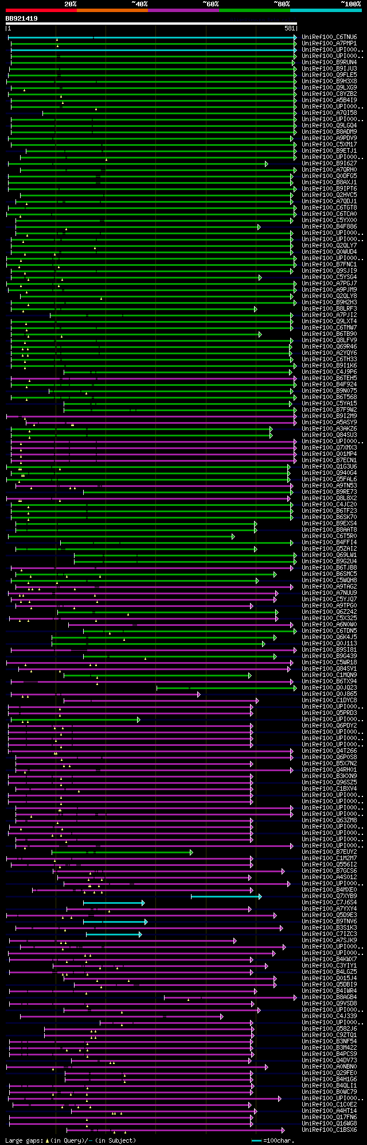Select UniRef100_Q0J865 label

[x=329, y=694]
